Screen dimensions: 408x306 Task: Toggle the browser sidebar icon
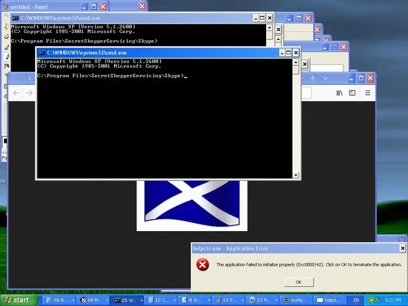point(352,93)
